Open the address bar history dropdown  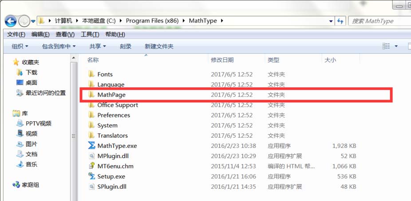point(331,21)
